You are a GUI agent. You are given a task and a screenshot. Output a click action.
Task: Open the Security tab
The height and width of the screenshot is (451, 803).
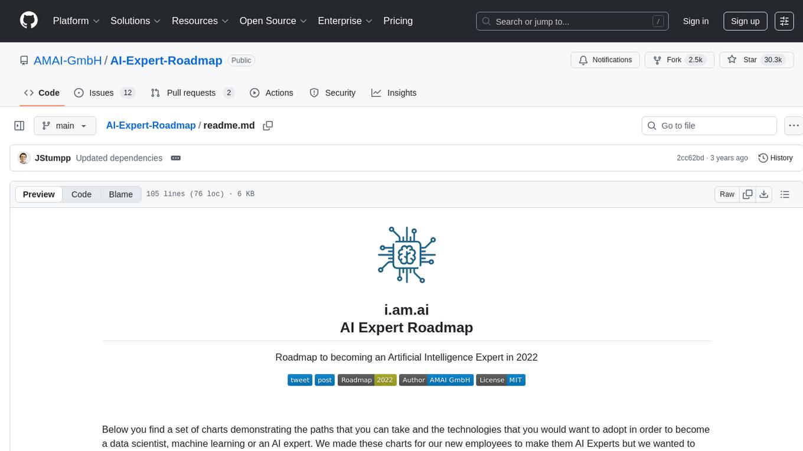pos(332,93)
